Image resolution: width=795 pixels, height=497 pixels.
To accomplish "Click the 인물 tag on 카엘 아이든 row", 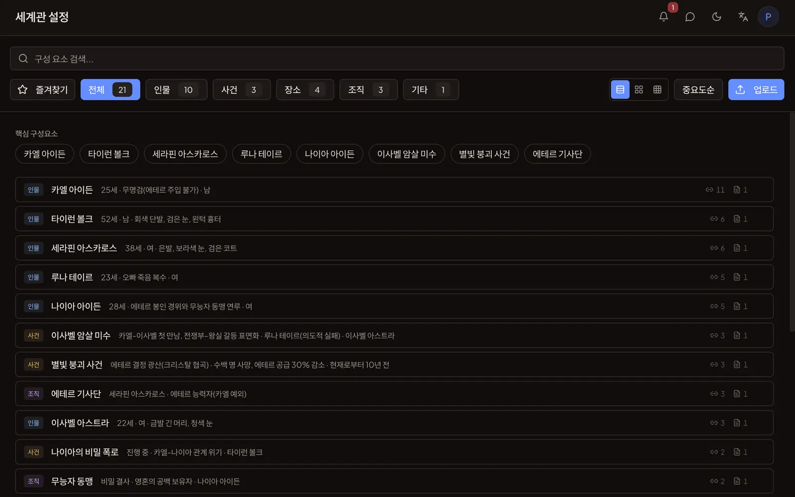I will 33,190.
